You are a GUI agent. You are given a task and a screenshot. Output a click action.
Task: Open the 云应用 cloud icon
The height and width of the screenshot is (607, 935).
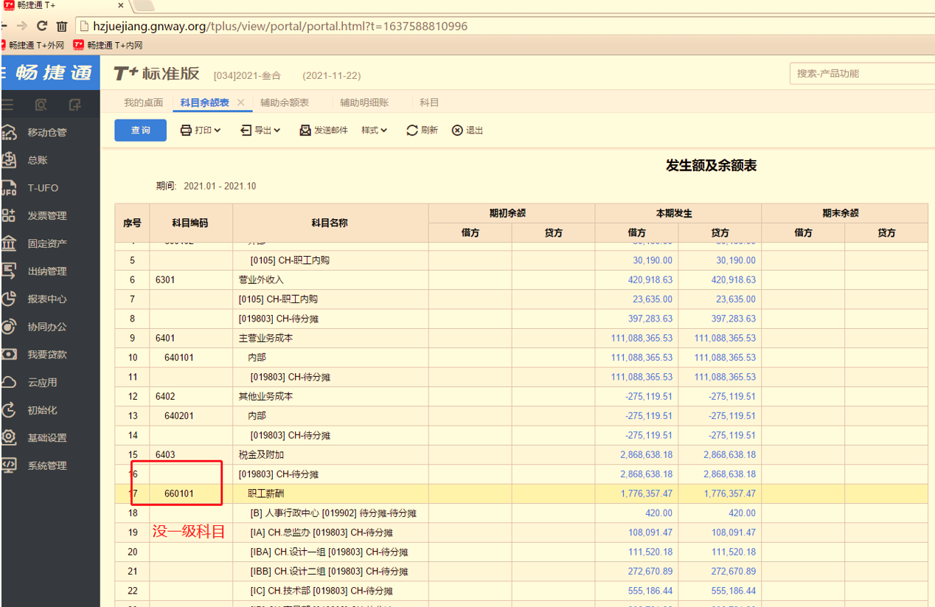[x=9, y=382]
